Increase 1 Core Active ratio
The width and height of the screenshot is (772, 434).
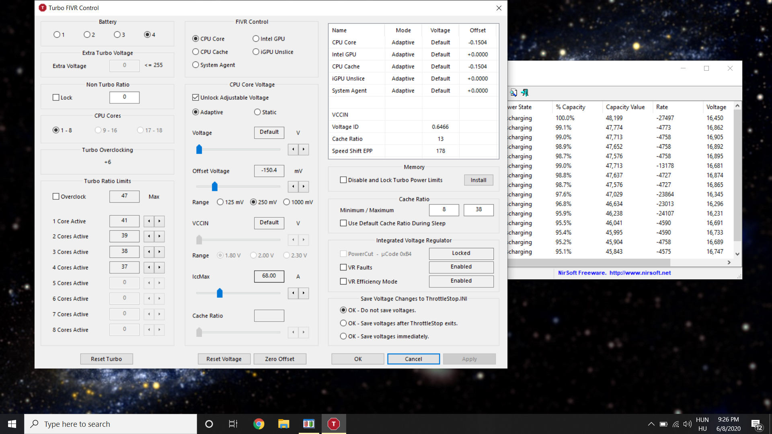(x=160, y=221)
